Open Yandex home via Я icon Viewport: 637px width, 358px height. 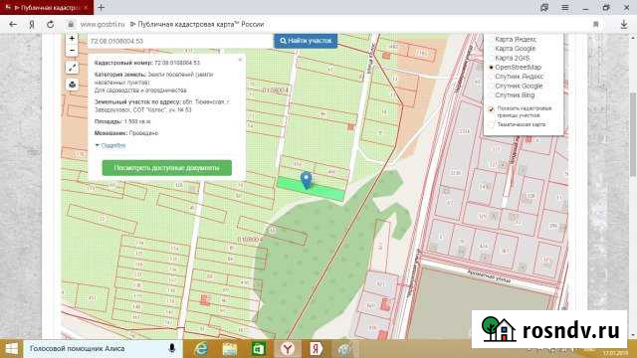pos(32,24)
